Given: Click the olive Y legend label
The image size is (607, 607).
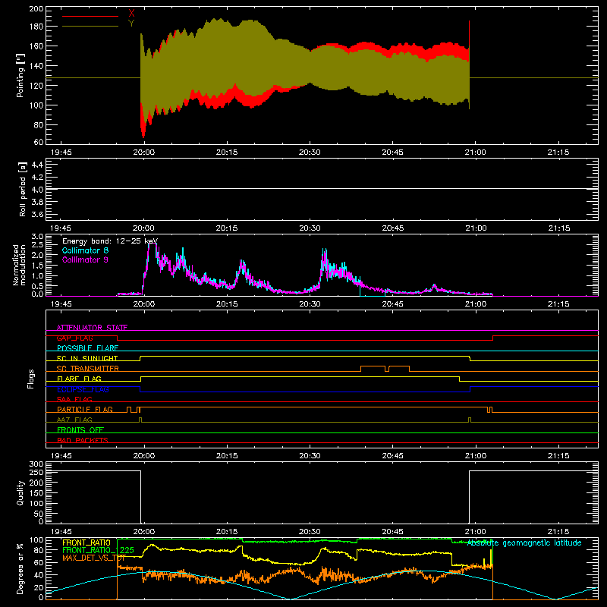Looking at the screenshot, I should point(131,24).
